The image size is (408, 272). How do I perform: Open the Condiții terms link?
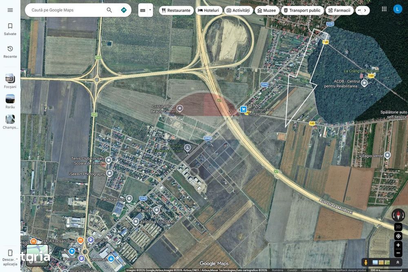point(292,270)
